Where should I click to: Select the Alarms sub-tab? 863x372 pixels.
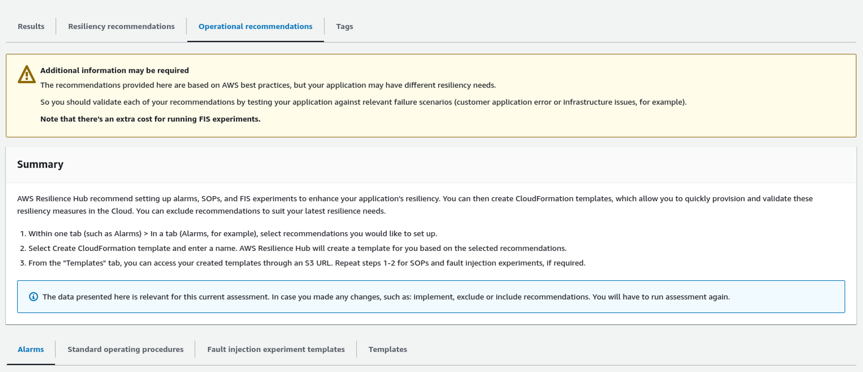point(31,349)
